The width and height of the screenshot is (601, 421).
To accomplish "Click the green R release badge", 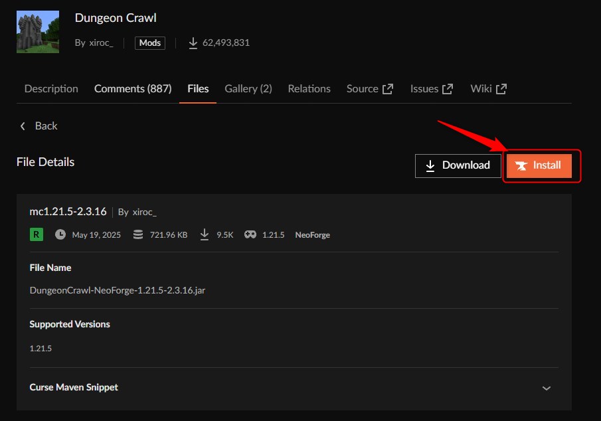I will click(x=37, y=234).
